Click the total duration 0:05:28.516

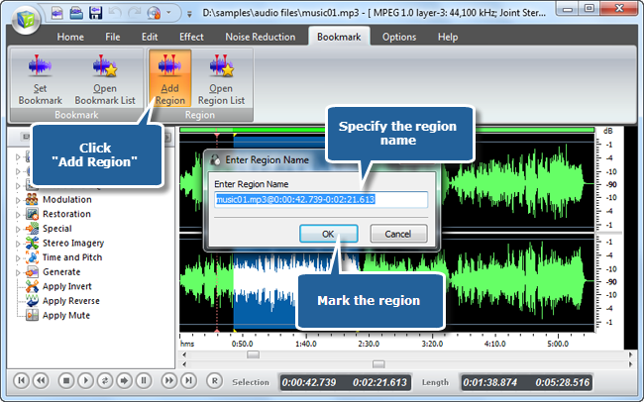tap(563, 383)
